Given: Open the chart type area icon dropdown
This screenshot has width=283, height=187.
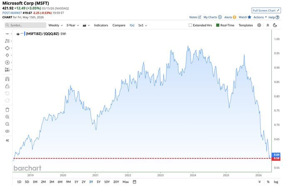Looking at the screenshot, I should (x=86, y=25).
